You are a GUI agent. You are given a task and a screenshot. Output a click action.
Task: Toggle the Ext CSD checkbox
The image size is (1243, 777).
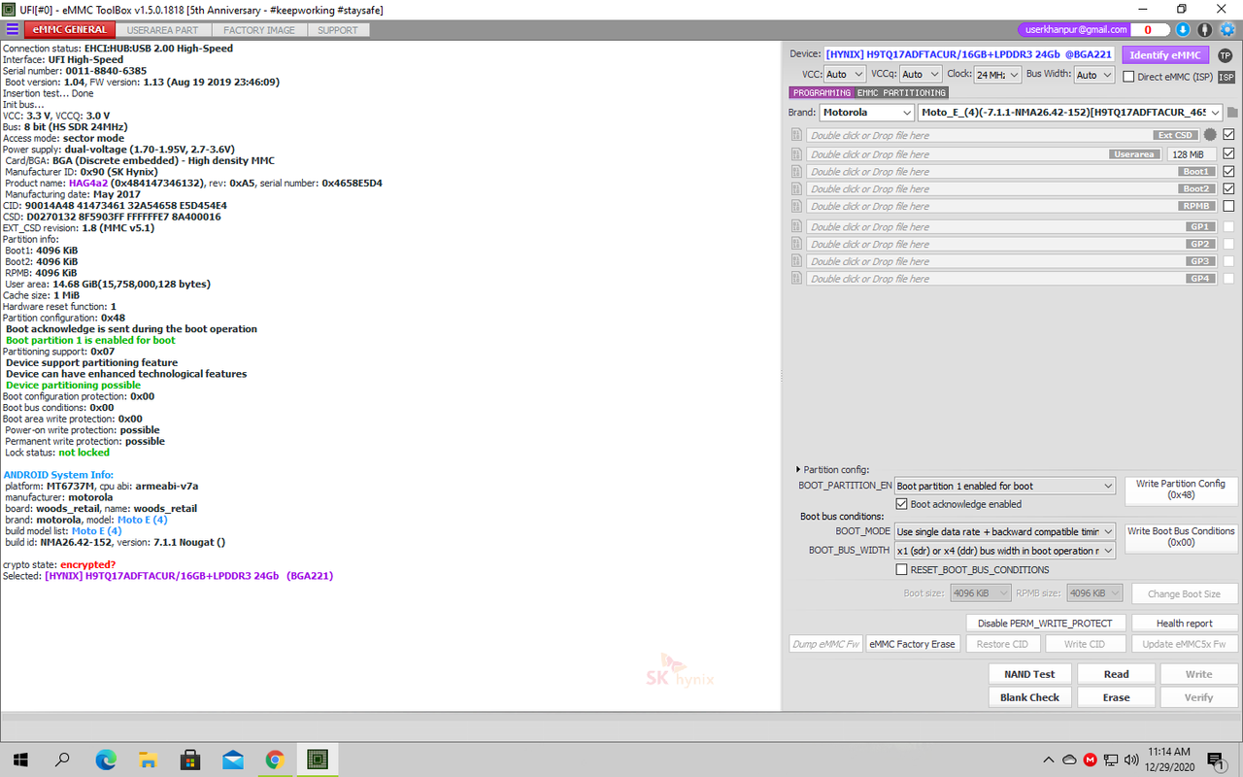tap(1229, 135)
